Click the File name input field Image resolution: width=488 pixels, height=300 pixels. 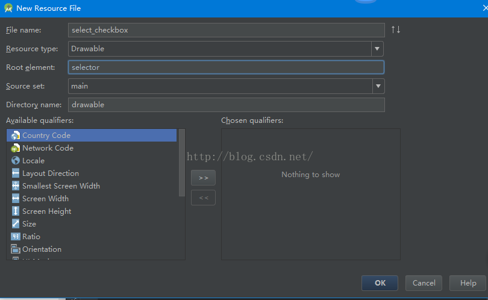tap(227, 30)
